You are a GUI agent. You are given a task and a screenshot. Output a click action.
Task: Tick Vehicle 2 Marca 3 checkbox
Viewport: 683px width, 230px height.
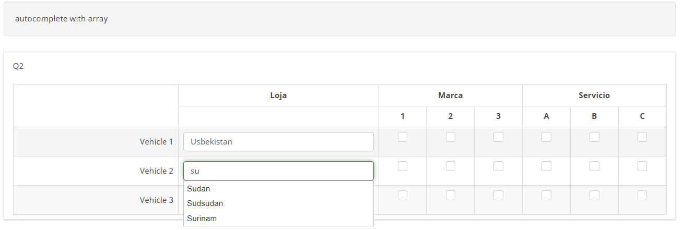499,166
